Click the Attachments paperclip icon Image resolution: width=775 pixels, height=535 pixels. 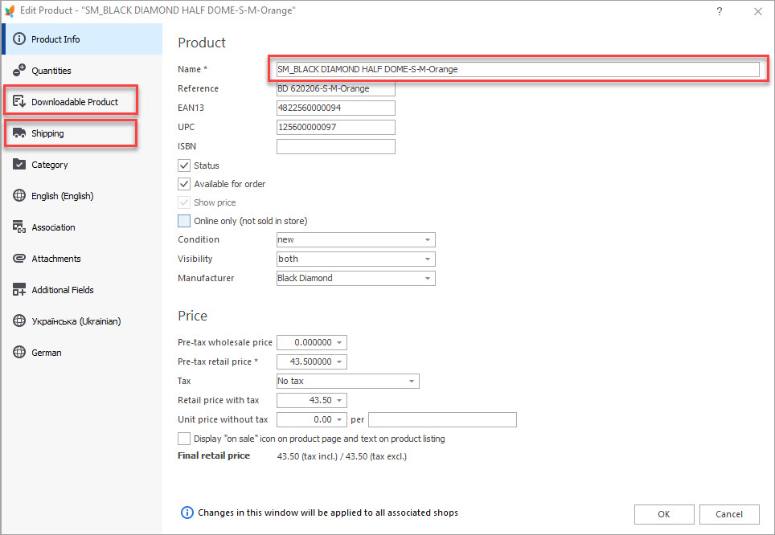coord(19,259)
